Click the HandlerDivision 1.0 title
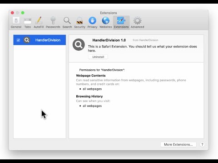The width and height of the screenshot is (218, 163). [109, 40]
